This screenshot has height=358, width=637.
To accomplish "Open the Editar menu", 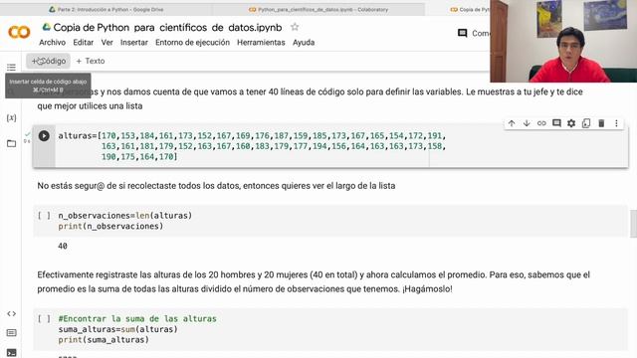I will pos(84,42).
